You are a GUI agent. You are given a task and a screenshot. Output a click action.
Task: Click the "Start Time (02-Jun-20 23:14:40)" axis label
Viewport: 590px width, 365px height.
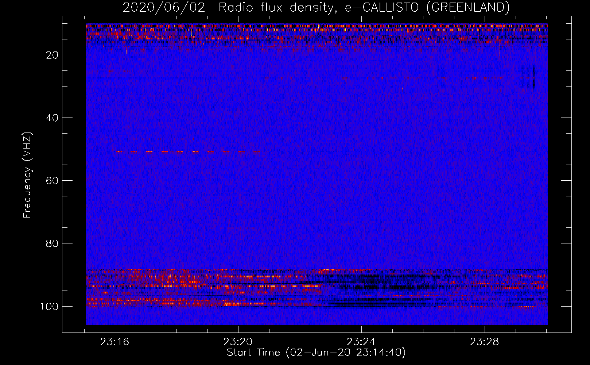point(316,353)
